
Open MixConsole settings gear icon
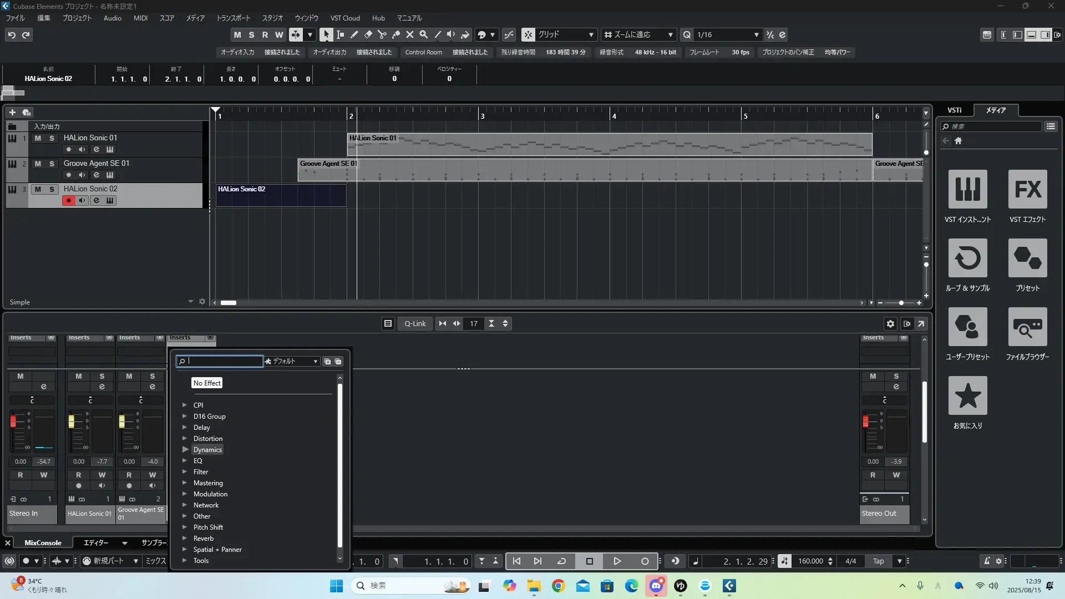tap(890, 324)
